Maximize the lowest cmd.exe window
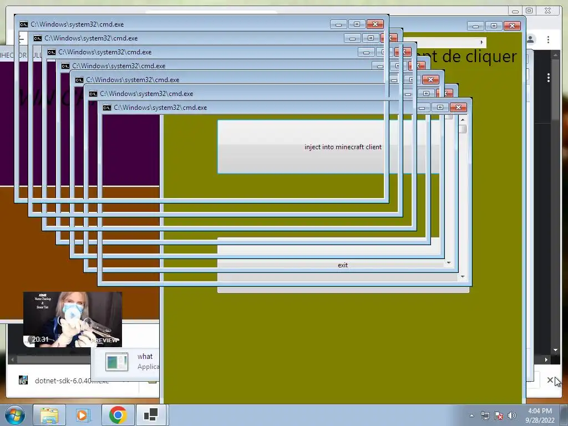 click(440, 107)
